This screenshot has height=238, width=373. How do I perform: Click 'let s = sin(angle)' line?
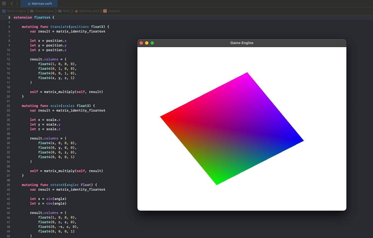point(48,199)
